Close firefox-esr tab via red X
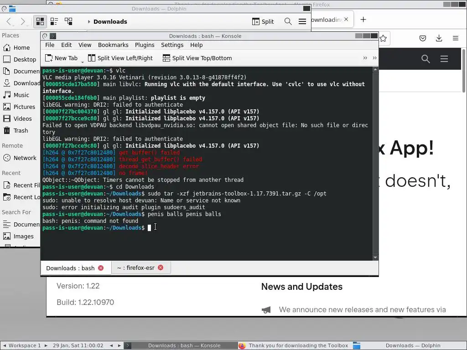 [x=161, y=268]
